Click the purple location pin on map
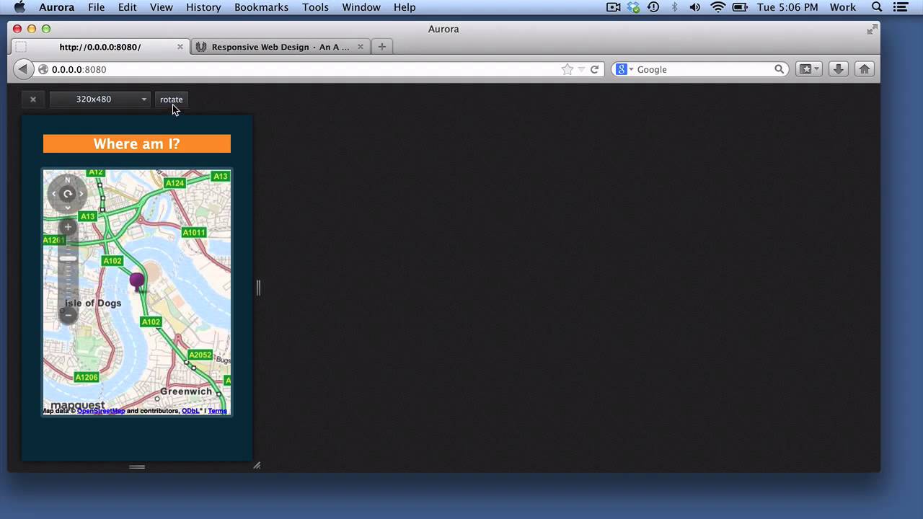Image resolution: width=923 pixels, height=519 pixels. coord(137,280)
